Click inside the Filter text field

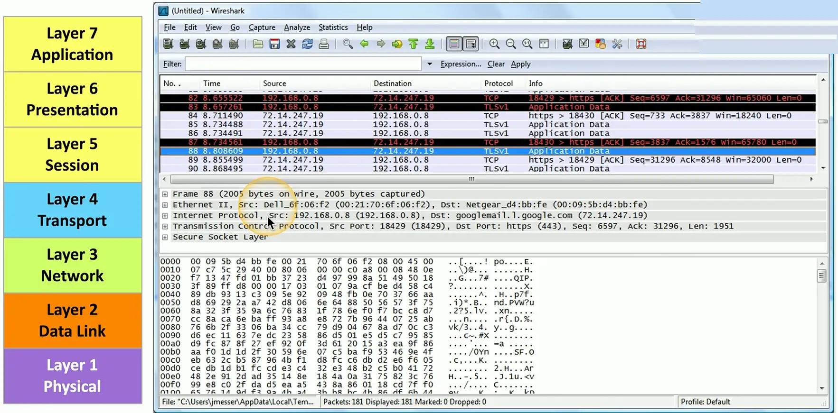(303, 64)
